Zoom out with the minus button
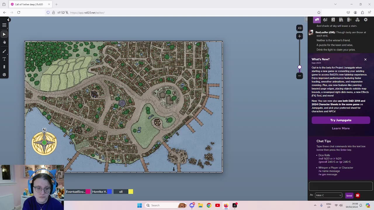The width and height of the screenshot is (374, 210). pyautogui.click(x=299, y=76)
